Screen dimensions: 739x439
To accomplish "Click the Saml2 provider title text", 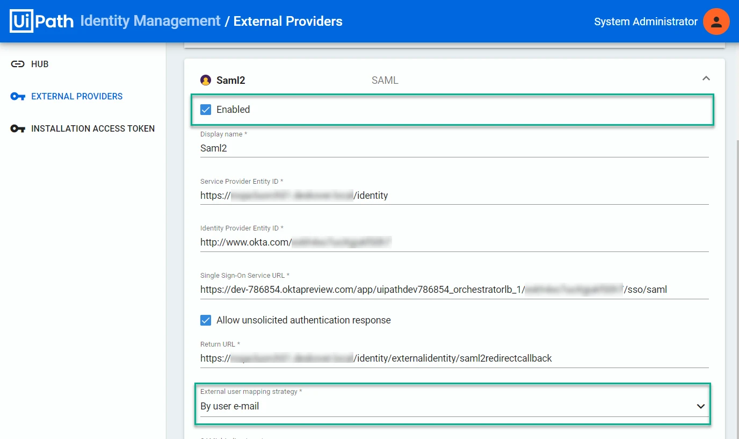I will click(x=231, y=81).
